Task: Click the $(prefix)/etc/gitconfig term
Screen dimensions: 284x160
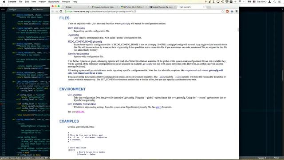Action: click(78, 54)
